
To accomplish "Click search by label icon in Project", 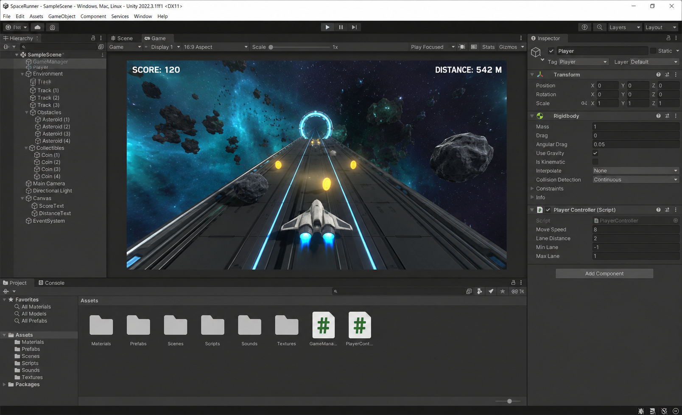I will (491, 292).
